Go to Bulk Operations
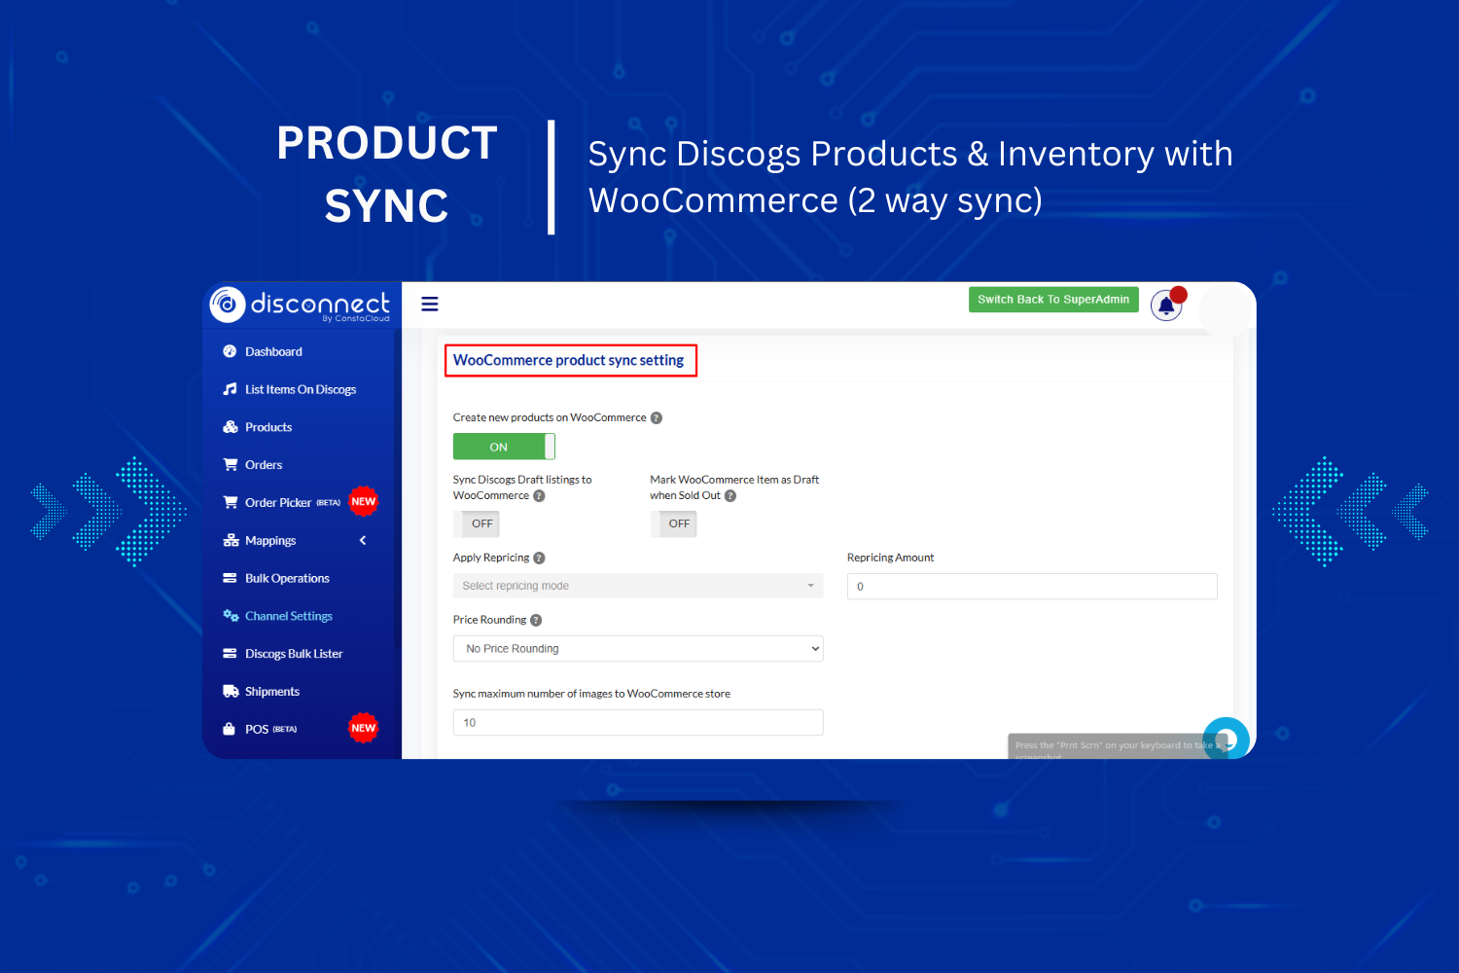The width and height of the screenshot is (1459, 973). coord(285,578)
